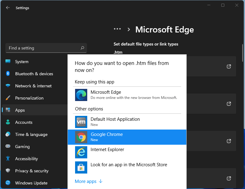Click the 'Other options' heading
This screenshot has height=189, width=245.
coord(89,109)
